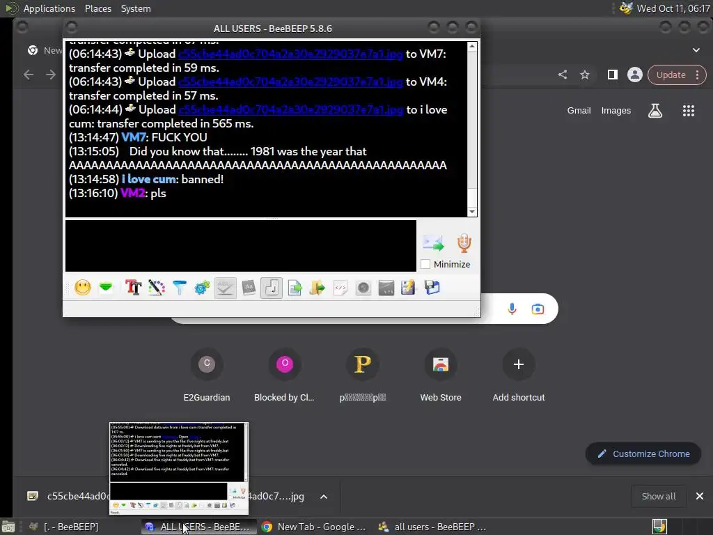Search by image with Lens icon
This screenshot has height=535, width=713.
click(x=538, y=309)
